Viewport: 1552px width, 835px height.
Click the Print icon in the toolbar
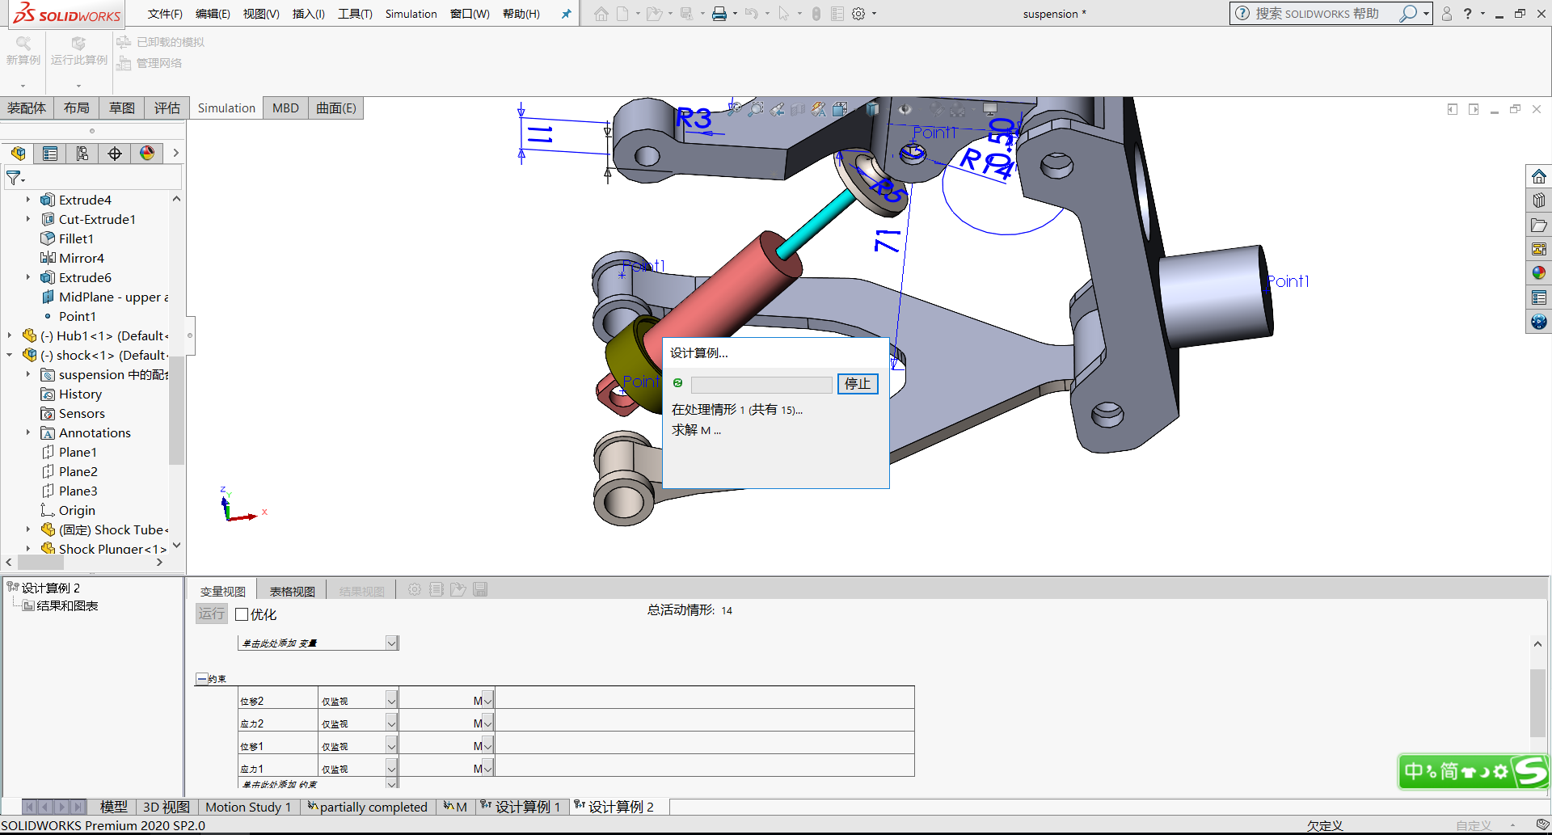click(x=719, y=14)
